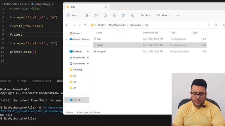This screenshot has height=126, width=225.
Task: Close the File tab in Explorer
Action: 106,7
